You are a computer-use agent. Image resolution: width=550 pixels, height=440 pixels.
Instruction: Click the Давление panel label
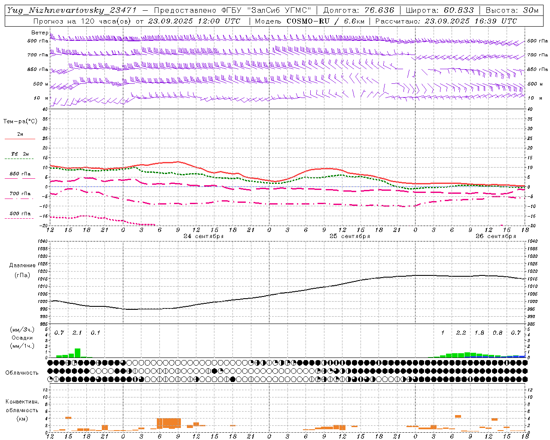pos(22,265)
